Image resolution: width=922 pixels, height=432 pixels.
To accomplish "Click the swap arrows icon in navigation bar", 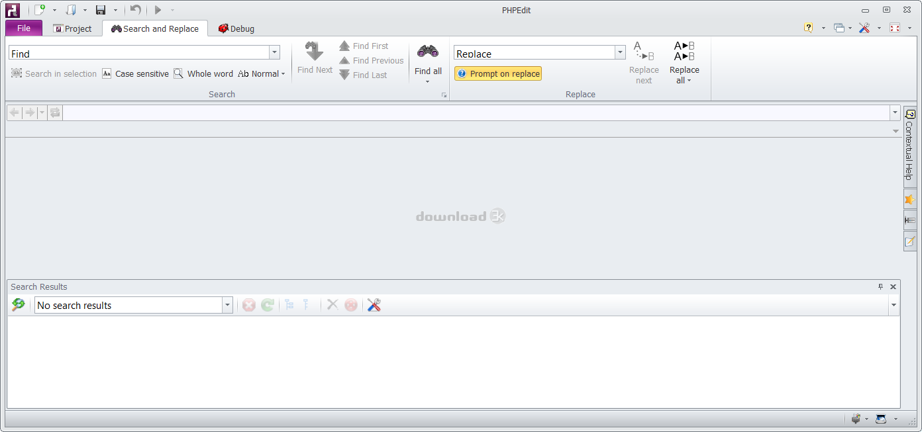I will (x=55, y=112).
